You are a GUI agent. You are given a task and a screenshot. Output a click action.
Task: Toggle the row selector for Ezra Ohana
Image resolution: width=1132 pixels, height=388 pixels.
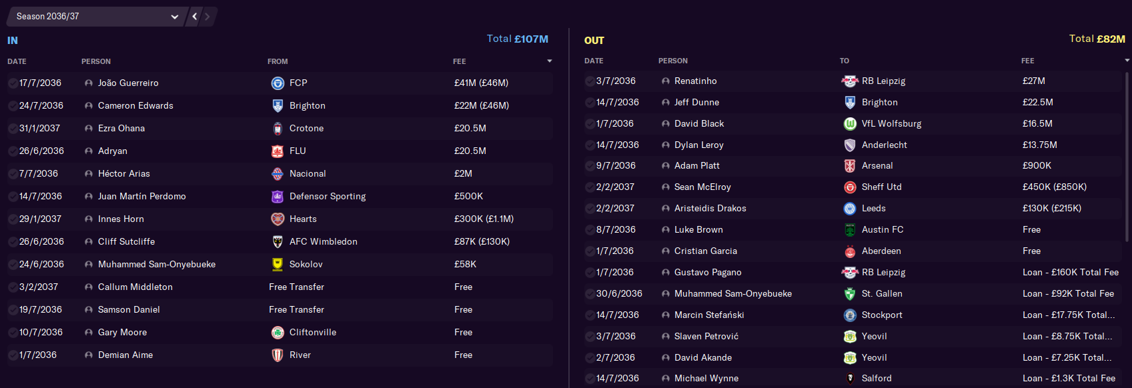tap(13, 129)
